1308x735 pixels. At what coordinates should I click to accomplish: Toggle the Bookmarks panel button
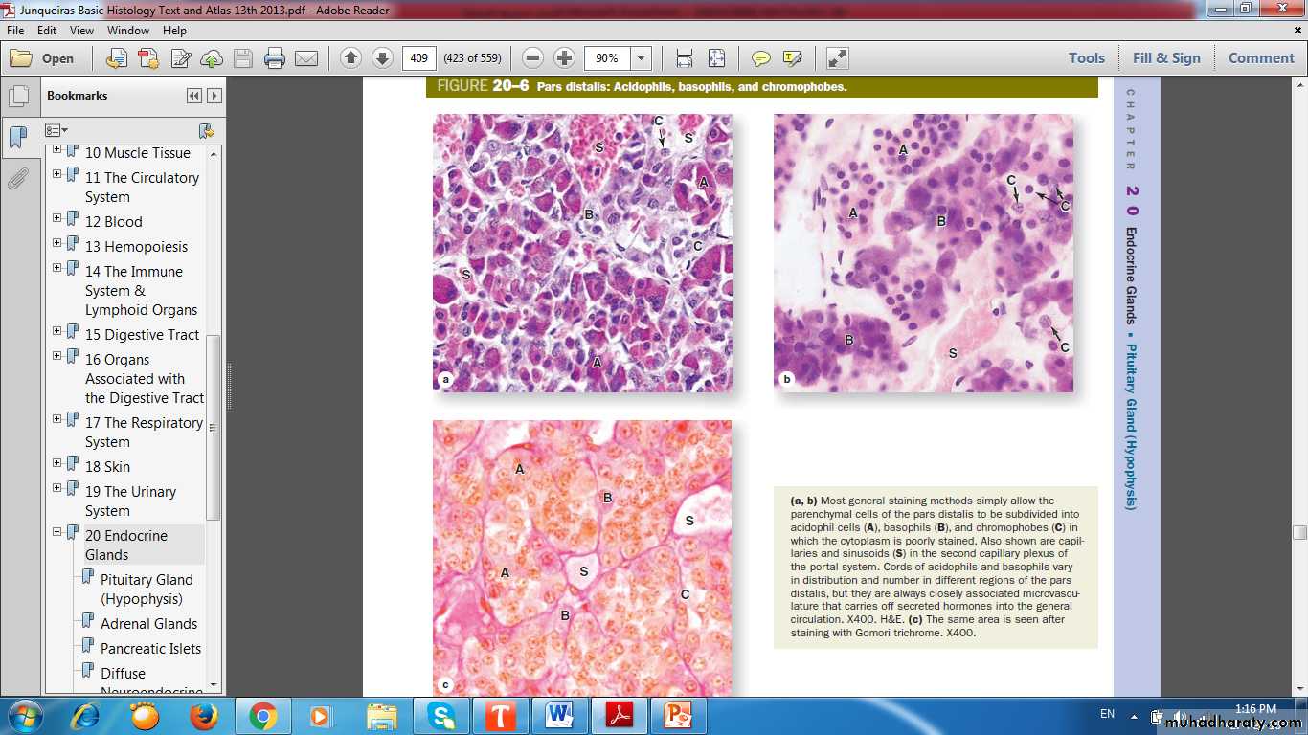pos(18,138)
